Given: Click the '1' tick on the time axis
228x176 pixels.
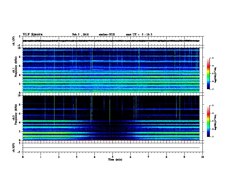Looking at the screenshot, I should pos(41,157).
